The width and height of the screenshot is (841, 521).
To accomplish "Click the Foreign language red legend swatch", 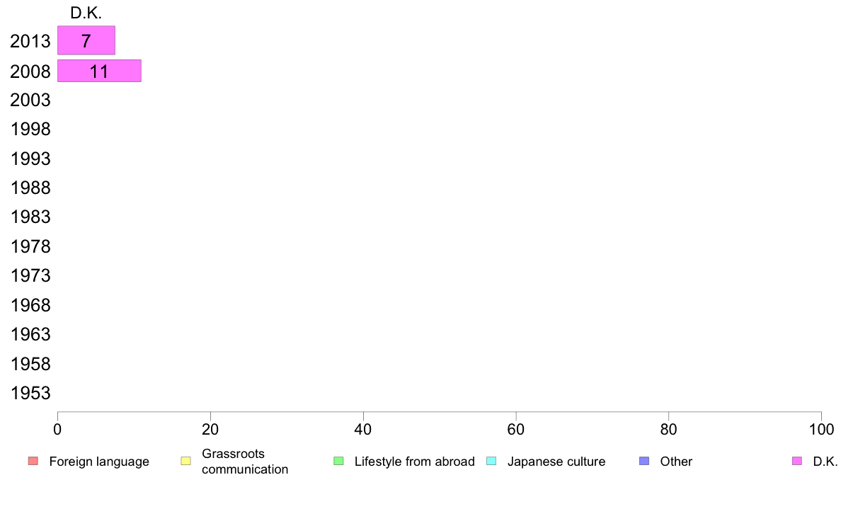I will click(33, 461).
